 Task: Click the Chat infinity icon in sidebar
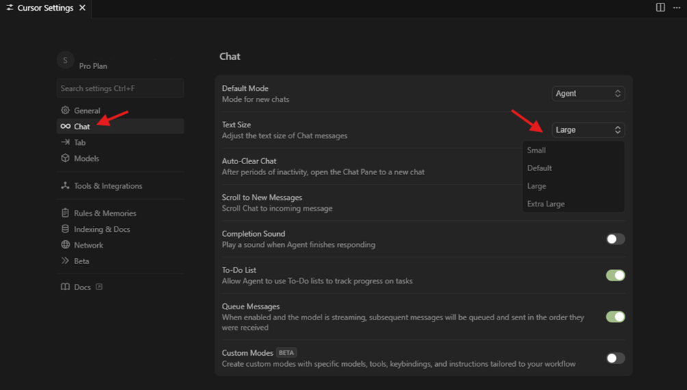point(65,126)
